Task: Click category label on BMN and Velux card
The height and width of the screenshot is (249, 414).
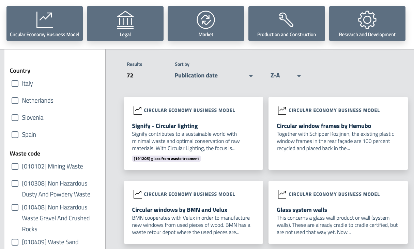Action: [x=189, y=194]
